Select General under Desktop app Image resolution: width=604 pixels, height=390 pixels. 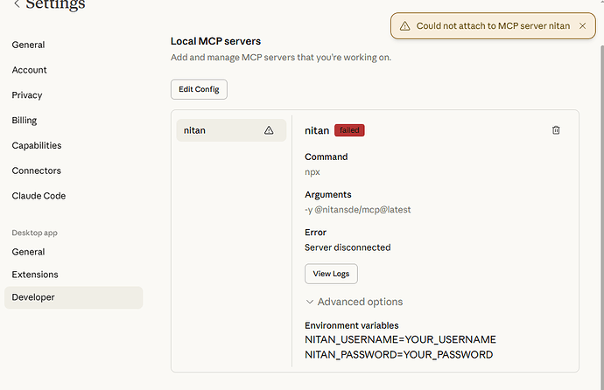pos(28,252)
